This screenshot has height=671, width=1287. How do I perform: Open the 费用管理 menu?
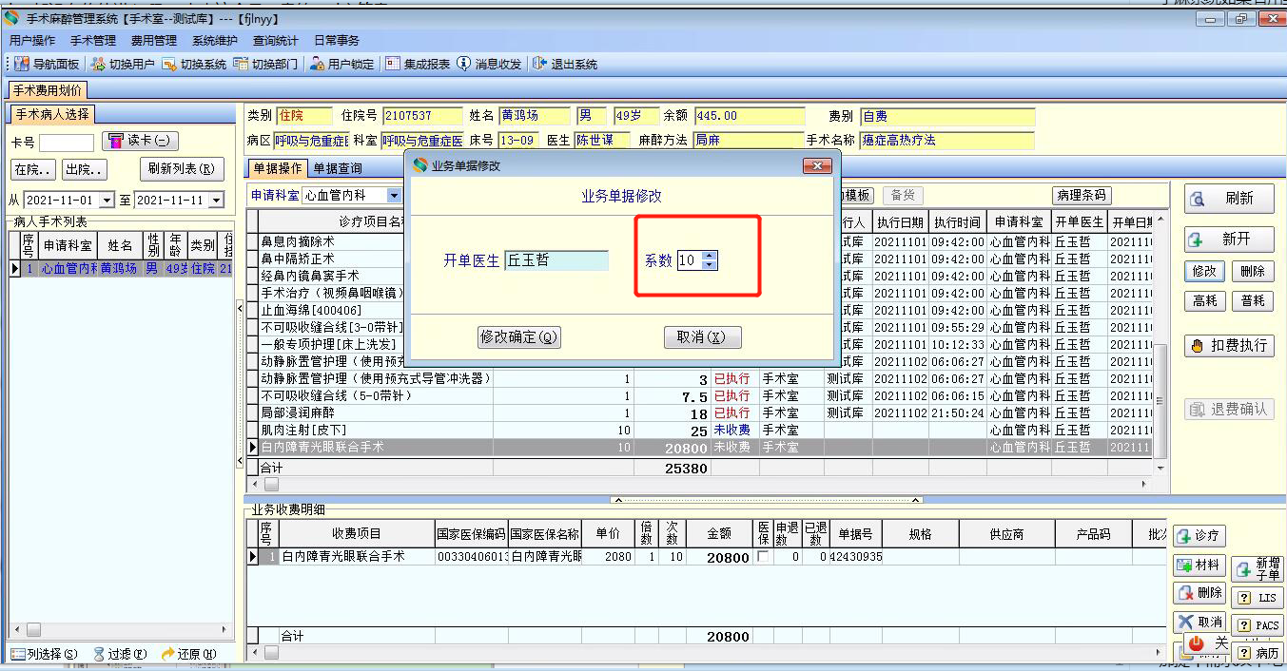tap(154, 41)
